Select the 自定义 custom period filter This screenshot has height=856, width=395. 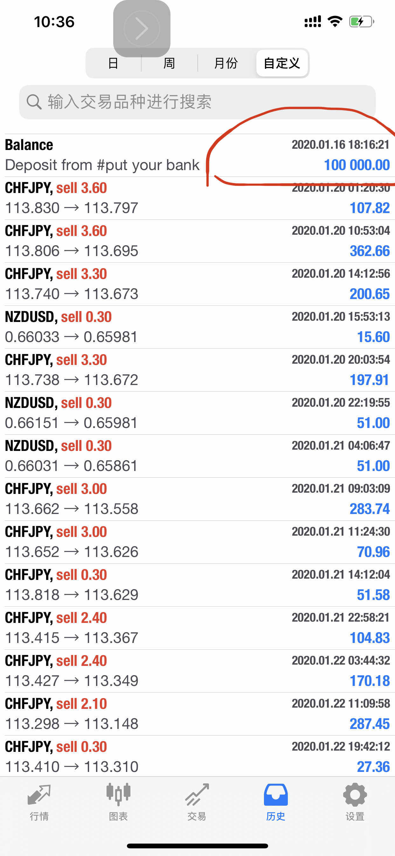(282, 63)
